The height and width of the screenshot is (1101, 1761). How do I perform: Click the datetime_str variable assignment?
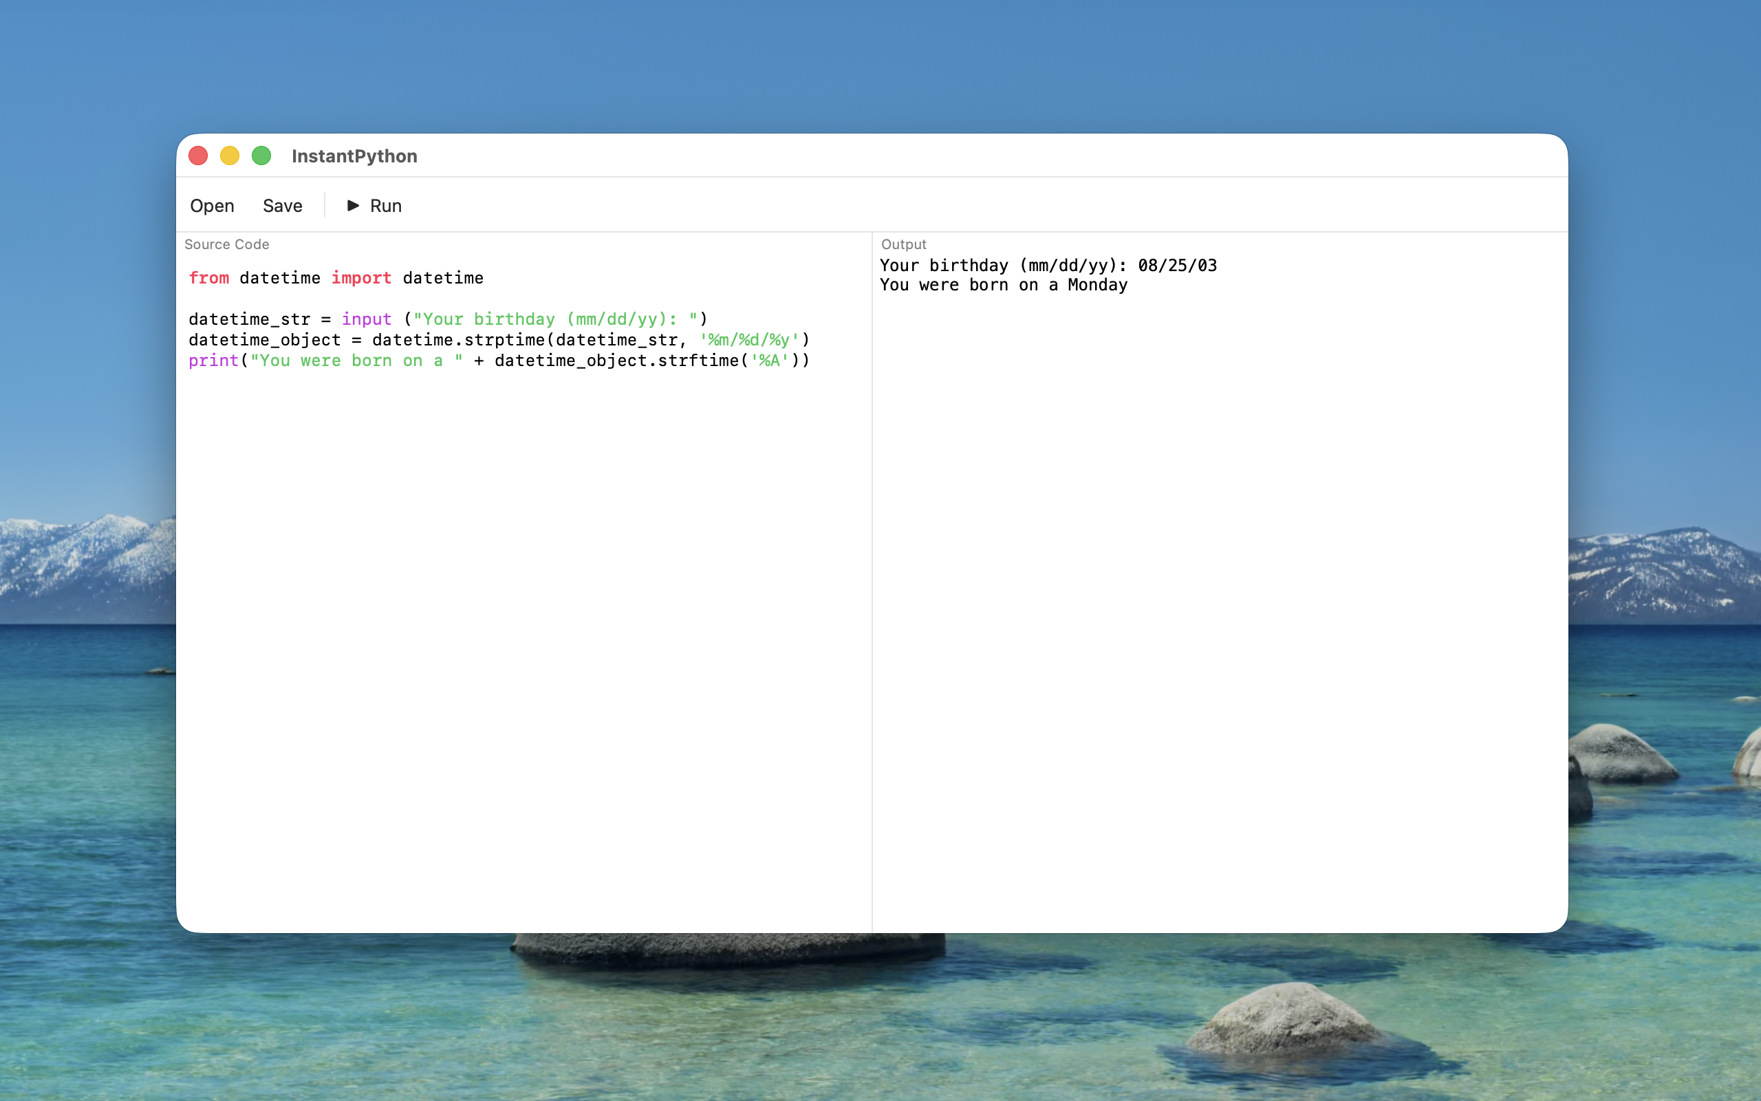251,319
